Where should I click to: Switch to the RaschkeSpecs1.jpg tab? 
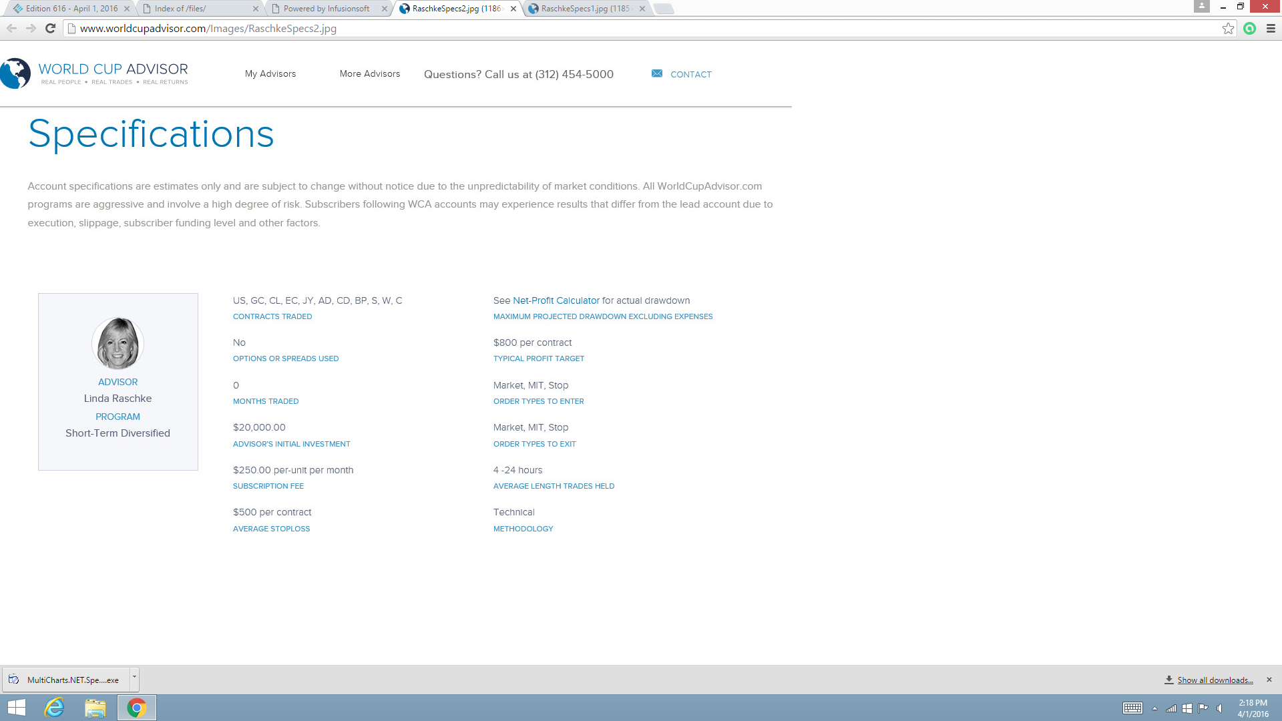point(585,9)
